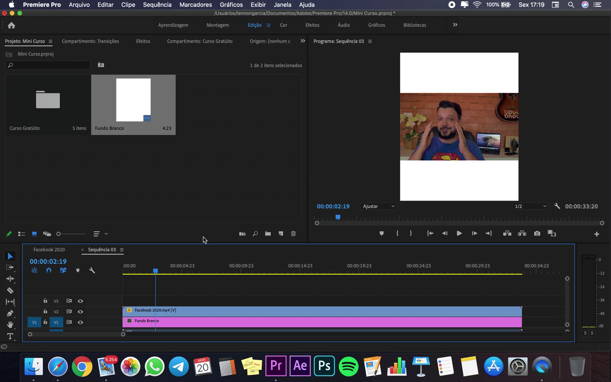The height and width of the screenshot is (382, 611).
Task: Open the 1/2 playback resolution dropdown
Action: tap(530, 206)
